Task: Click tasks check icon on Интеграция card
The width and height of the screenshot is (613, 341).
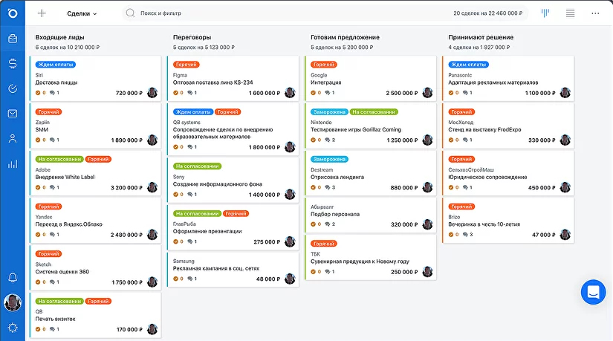Action: click(x=313, y=93)
